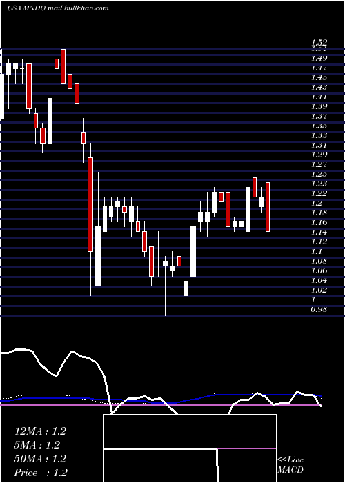Screen dimensions: 345x483
Task: Select the 50MA : 1.2 label
Action: (40, 459)
